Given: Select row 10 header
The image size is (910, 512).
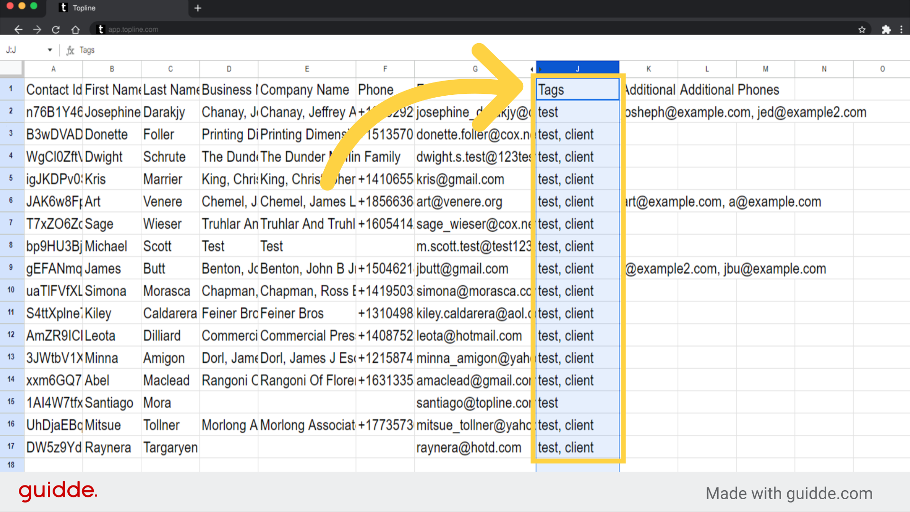Looking at the screenshot, I should tap(11, 290).
